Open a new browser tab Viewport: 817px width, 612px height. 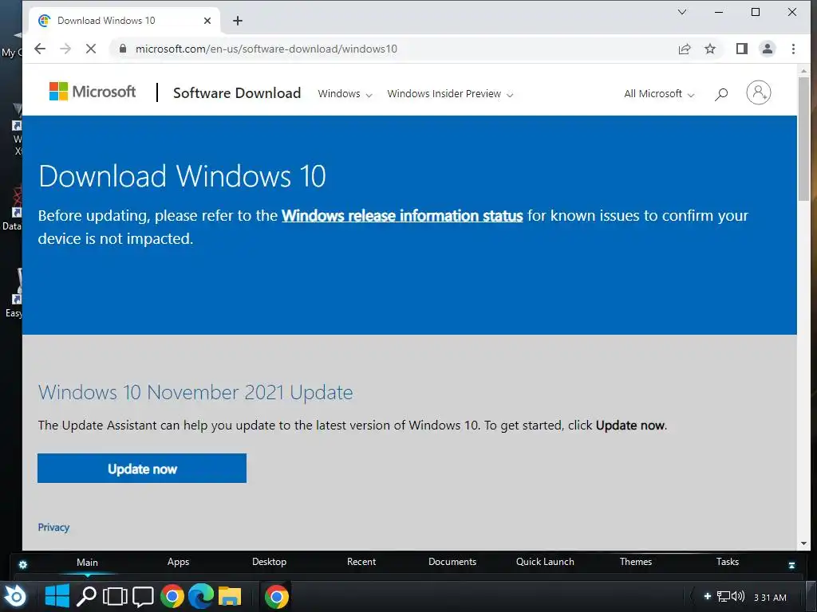[x=238, y=21]
